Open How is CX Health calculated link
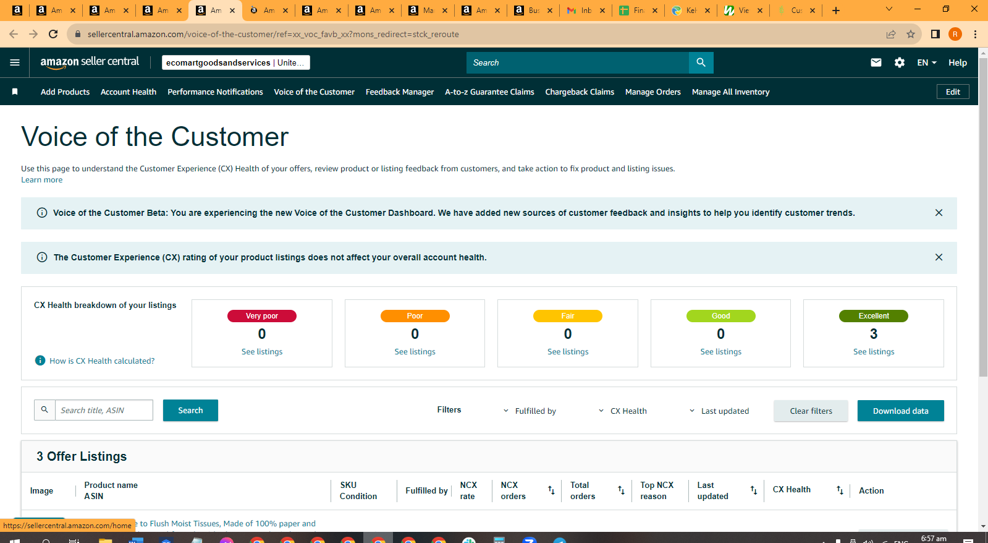This screenshot has width=988, height=543. click(102, 361)
